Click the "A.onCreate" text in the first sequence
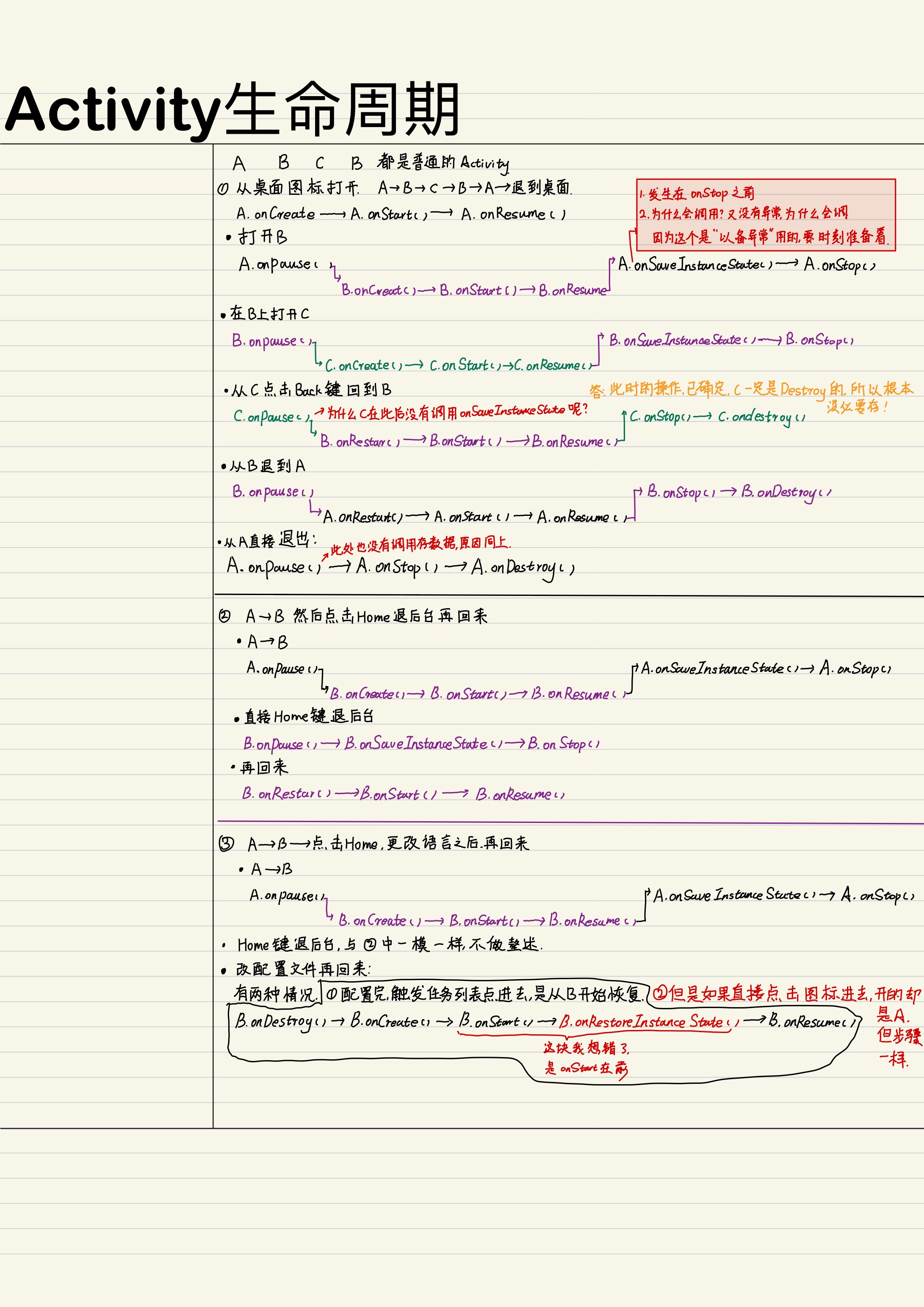The width and height of the screenshot is (924, 1307). (276, 214)
